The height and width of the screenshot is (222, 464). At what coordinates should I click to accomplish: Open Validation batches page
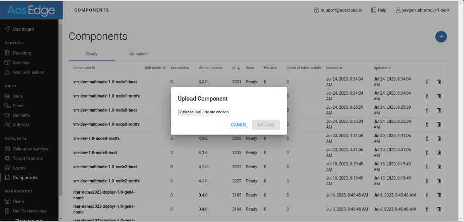(x=30, y=149)
